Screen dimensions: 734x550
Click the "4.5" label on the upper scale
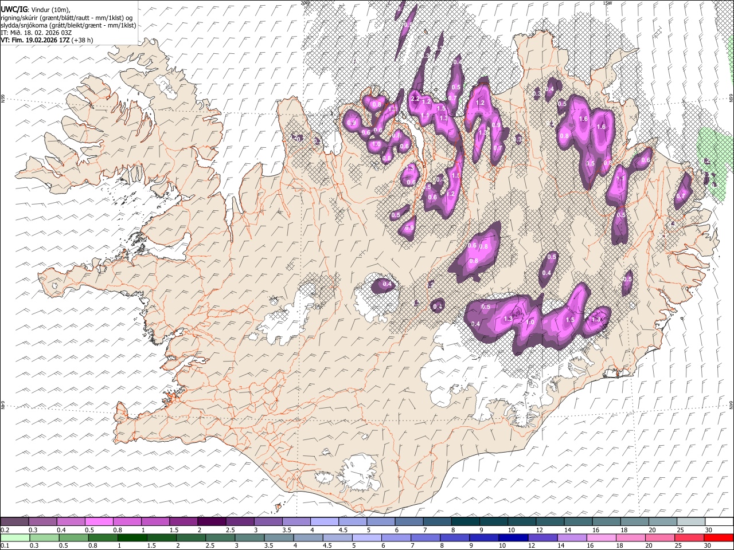(x=342, y=530)
